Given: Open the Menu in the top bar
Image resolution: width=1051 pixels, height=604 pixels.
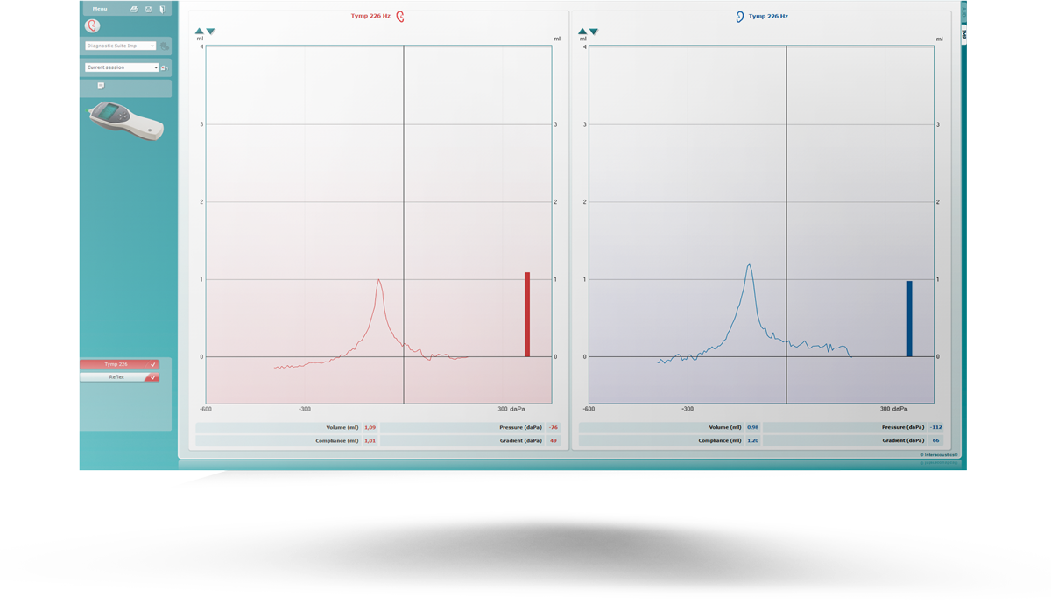Looking at the screenshot, I should pos(100,9).
